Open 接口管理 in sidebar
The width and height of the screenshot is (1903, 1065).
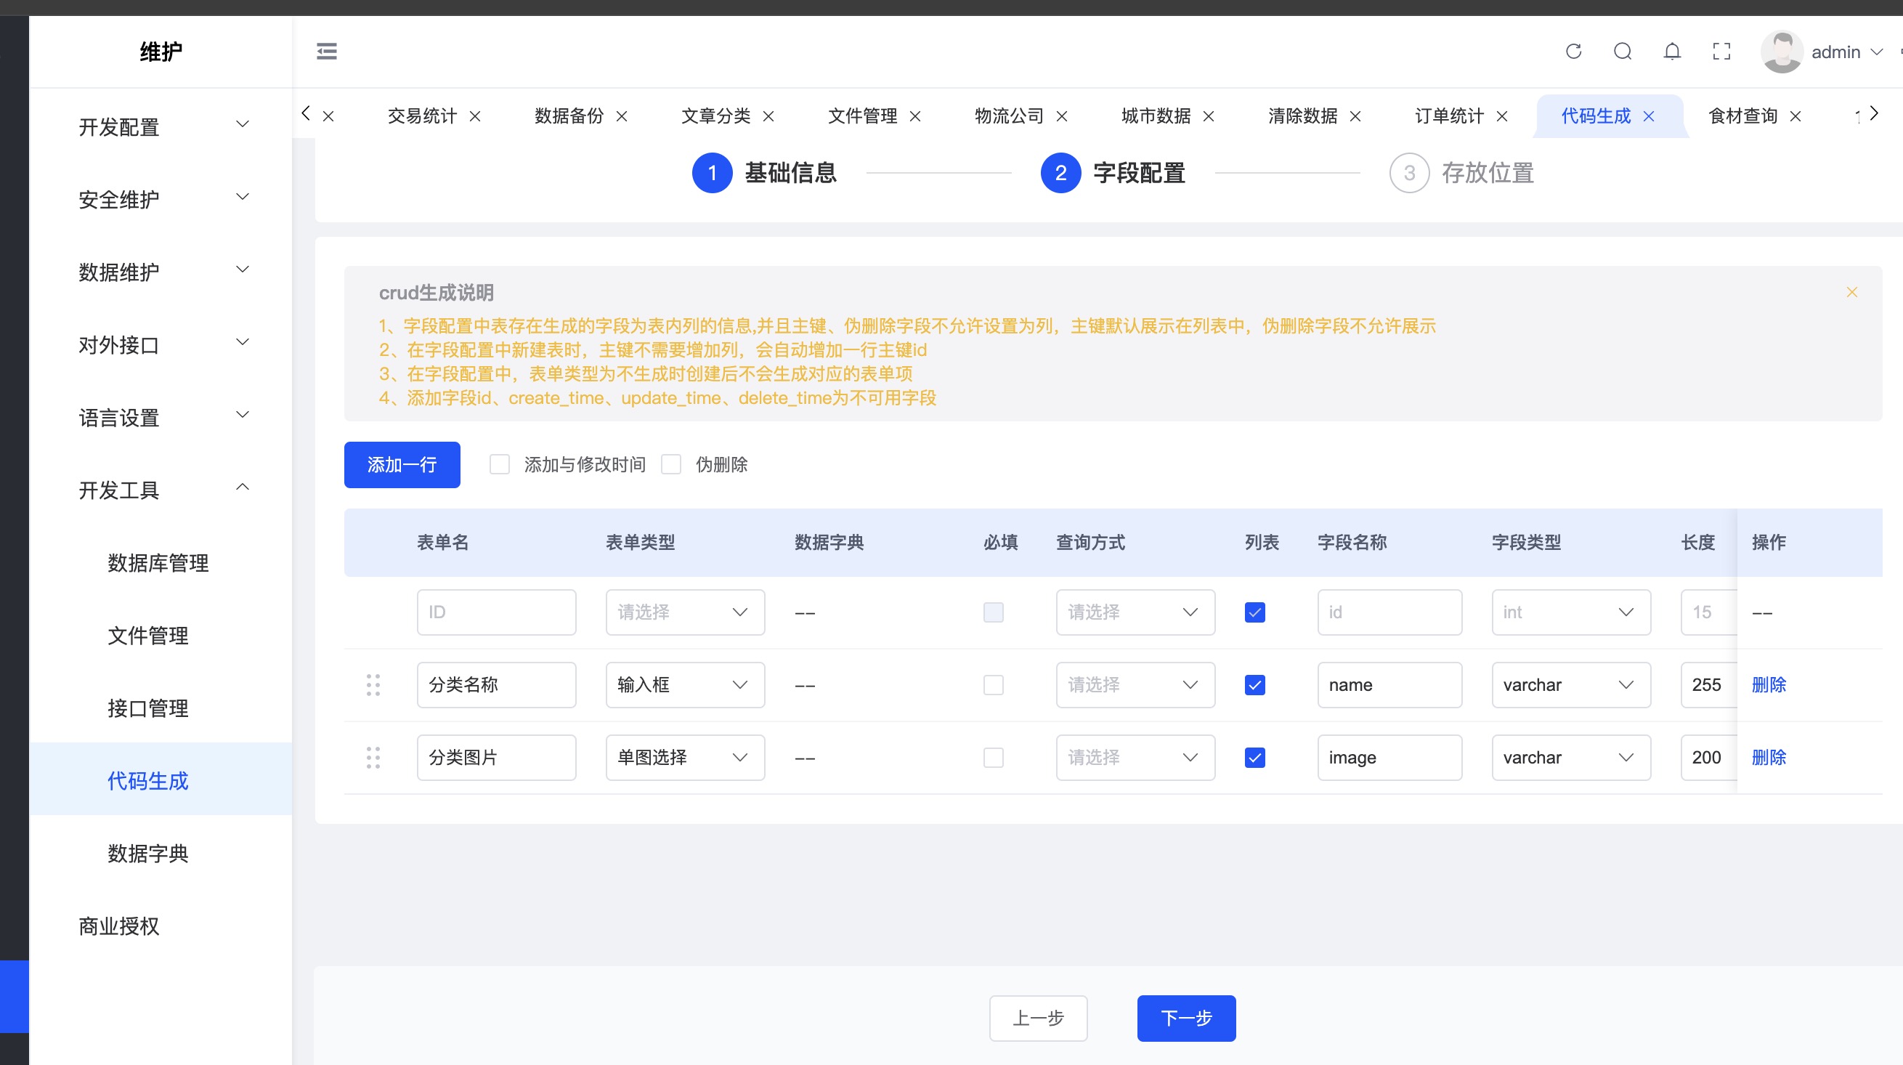[161, 708]
